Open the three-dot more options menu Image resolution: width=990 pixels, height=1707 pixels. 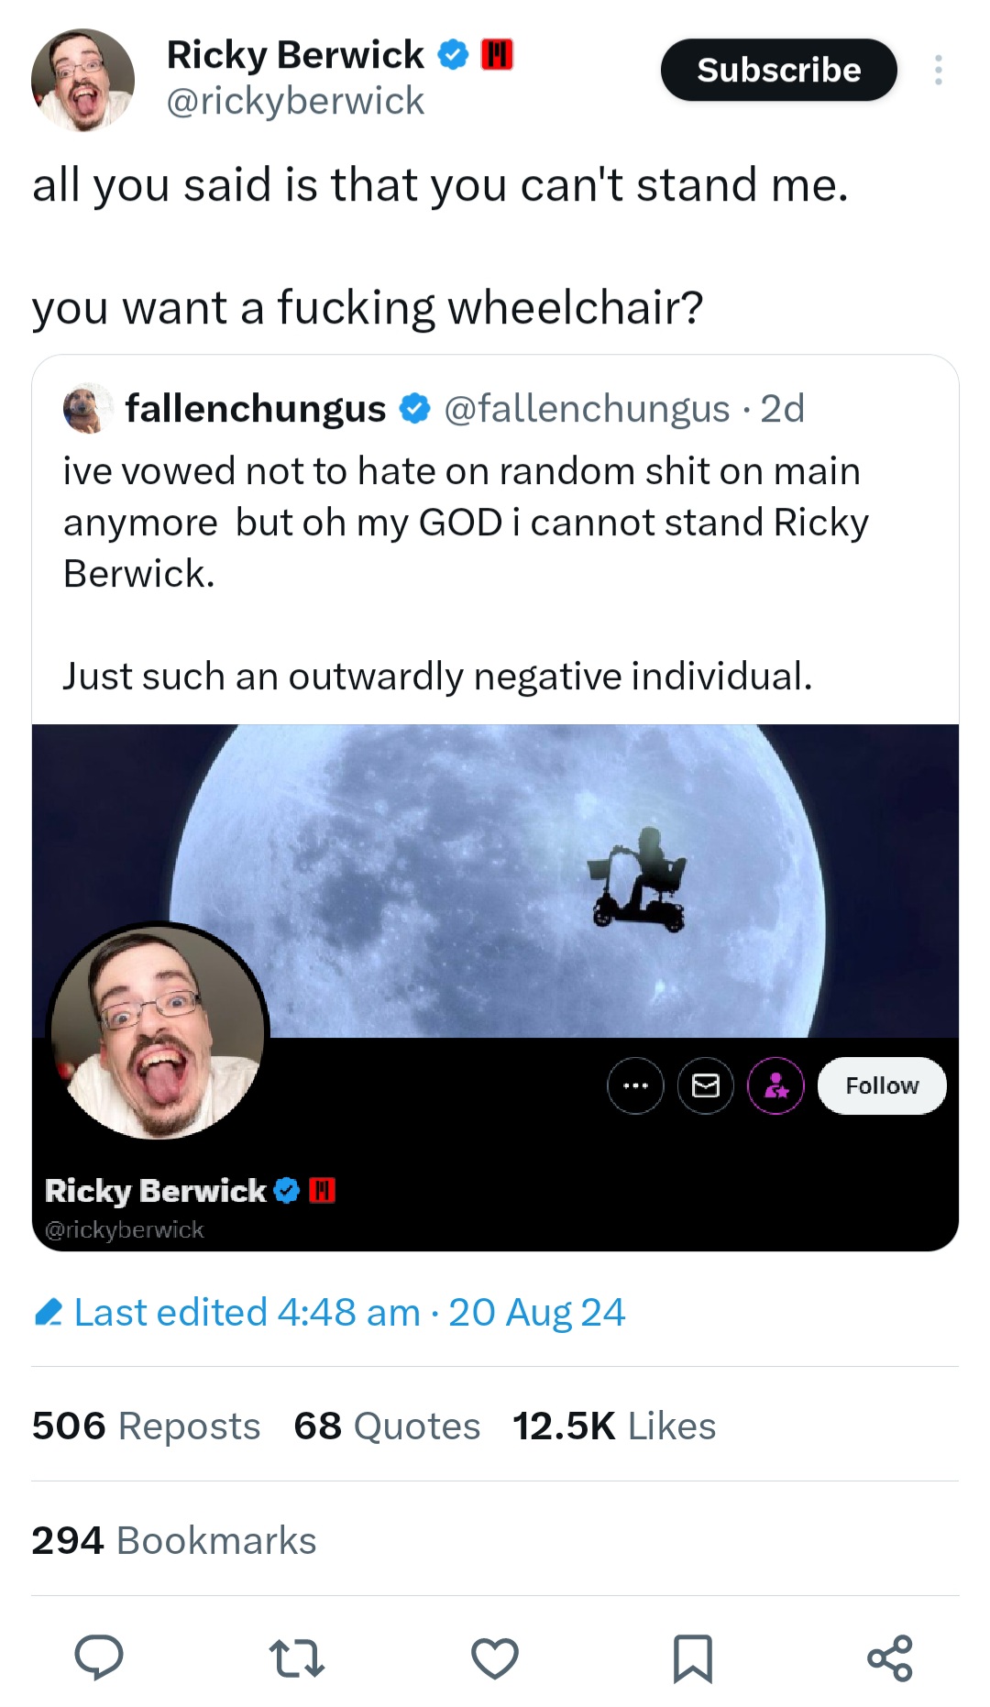938,71
